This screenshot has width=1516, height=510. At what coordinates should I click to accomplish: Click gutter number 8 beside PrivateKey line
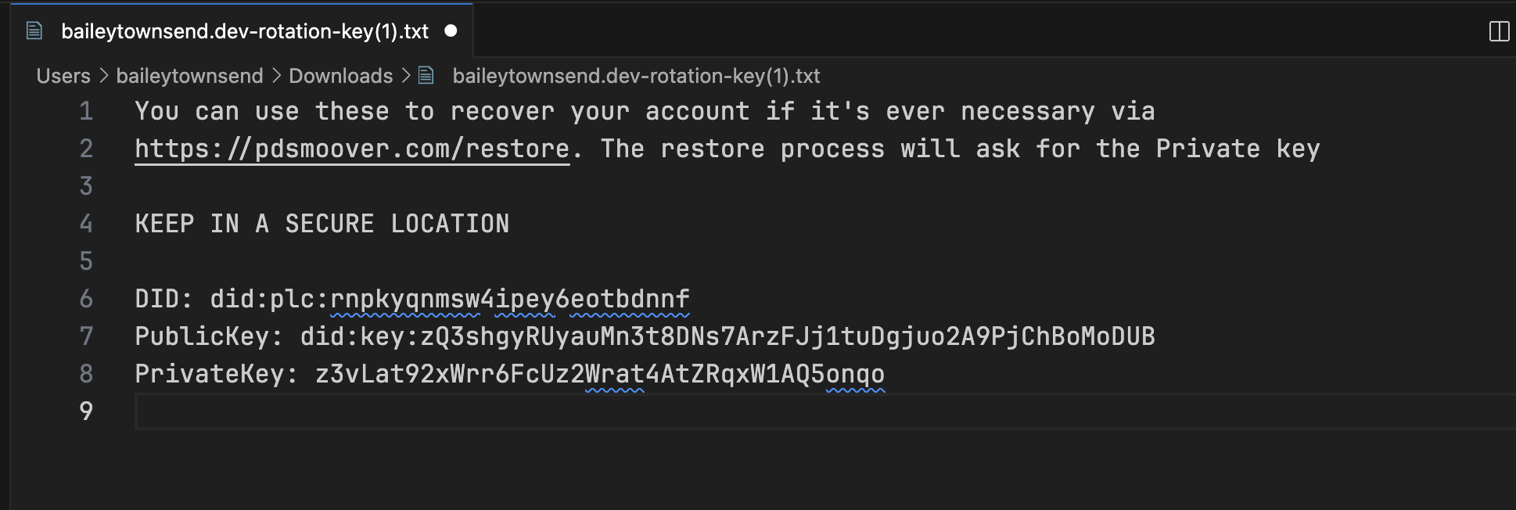[x=86, y=374]
